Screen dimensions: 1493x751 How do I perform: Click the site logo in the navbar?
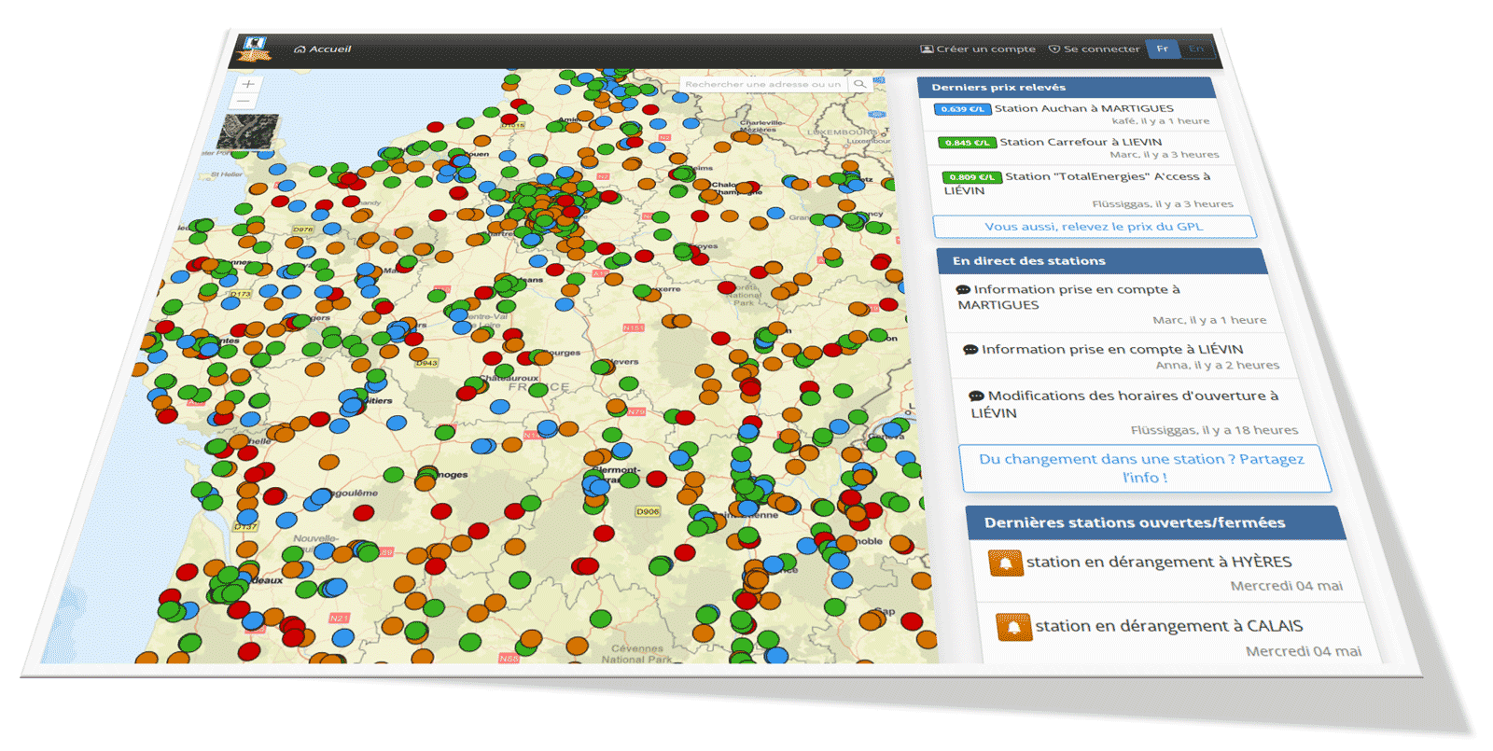(x=254, y=49)
